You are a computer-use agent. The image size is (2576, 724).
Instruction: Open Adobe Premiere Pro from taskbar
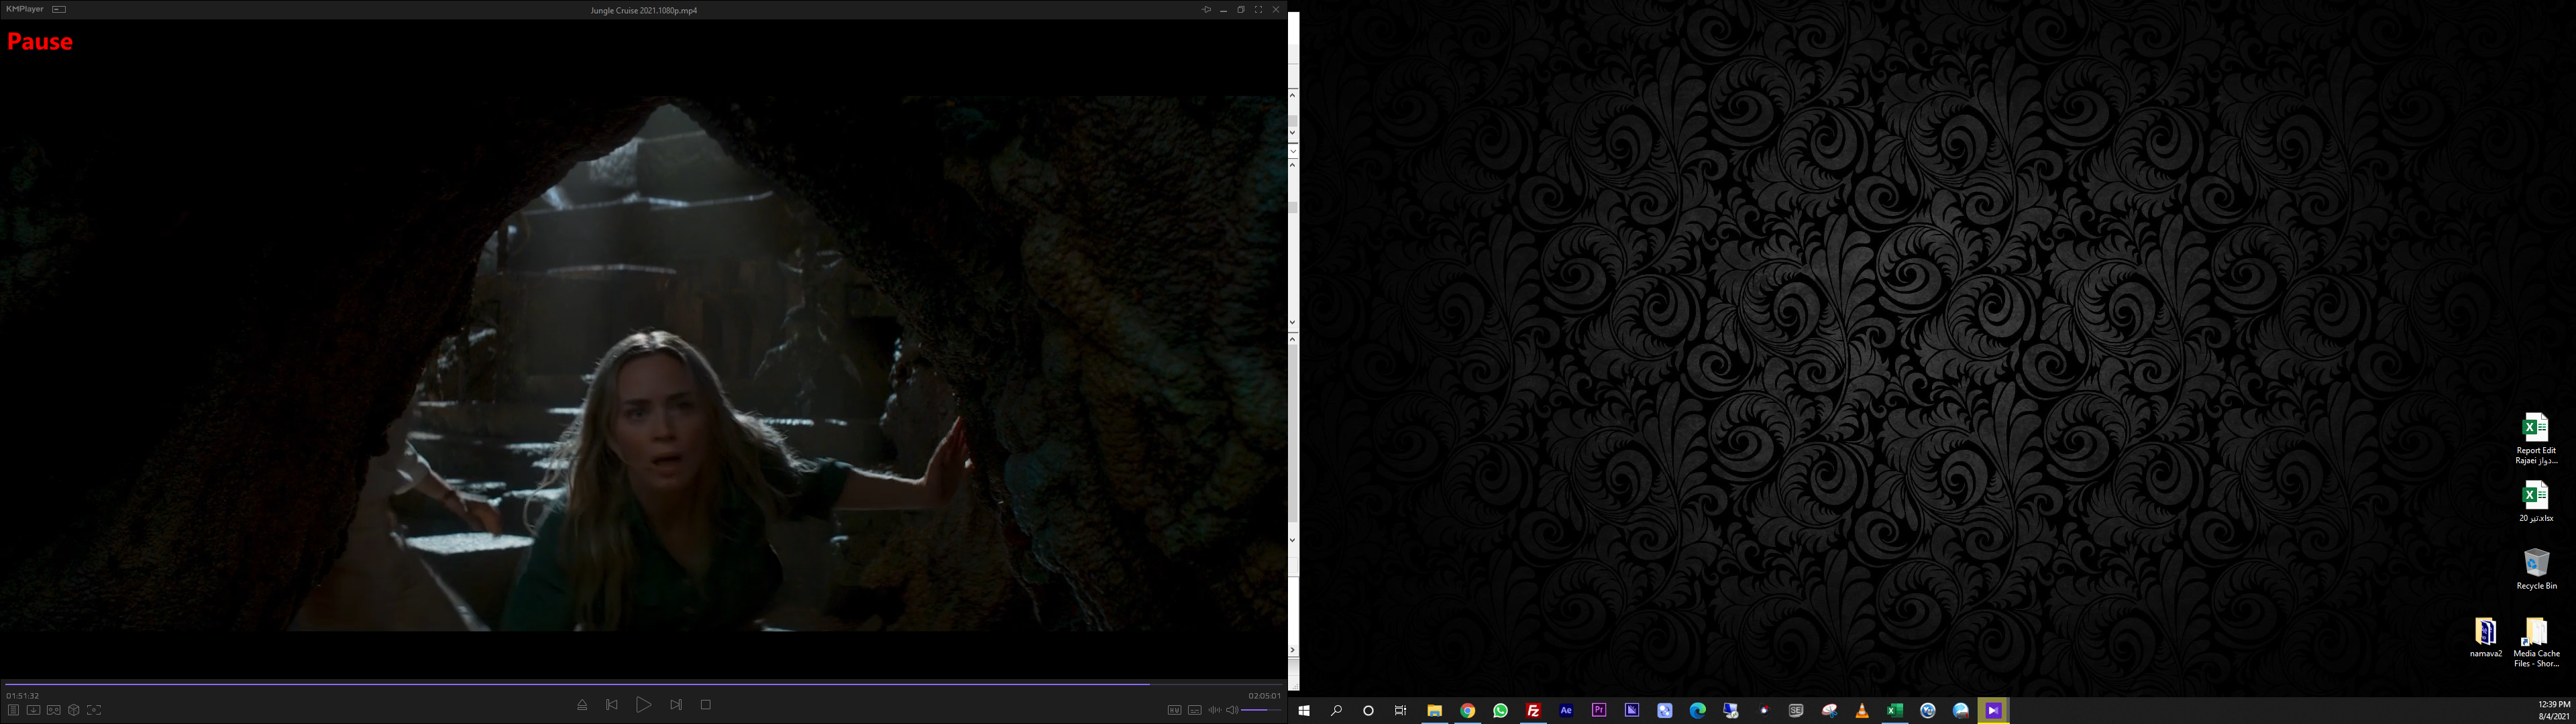tap(1599, 710)
